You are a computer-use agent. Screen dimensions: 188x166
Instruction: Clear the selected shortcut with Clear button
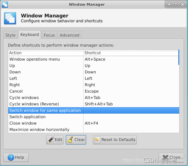(76, 140)
